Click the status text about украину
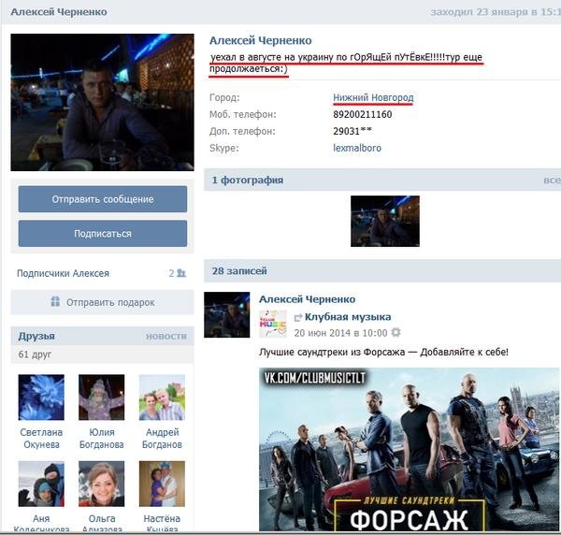Image resolution: width=561 pixels, height=535 pixels. click(x=346, y=63)
